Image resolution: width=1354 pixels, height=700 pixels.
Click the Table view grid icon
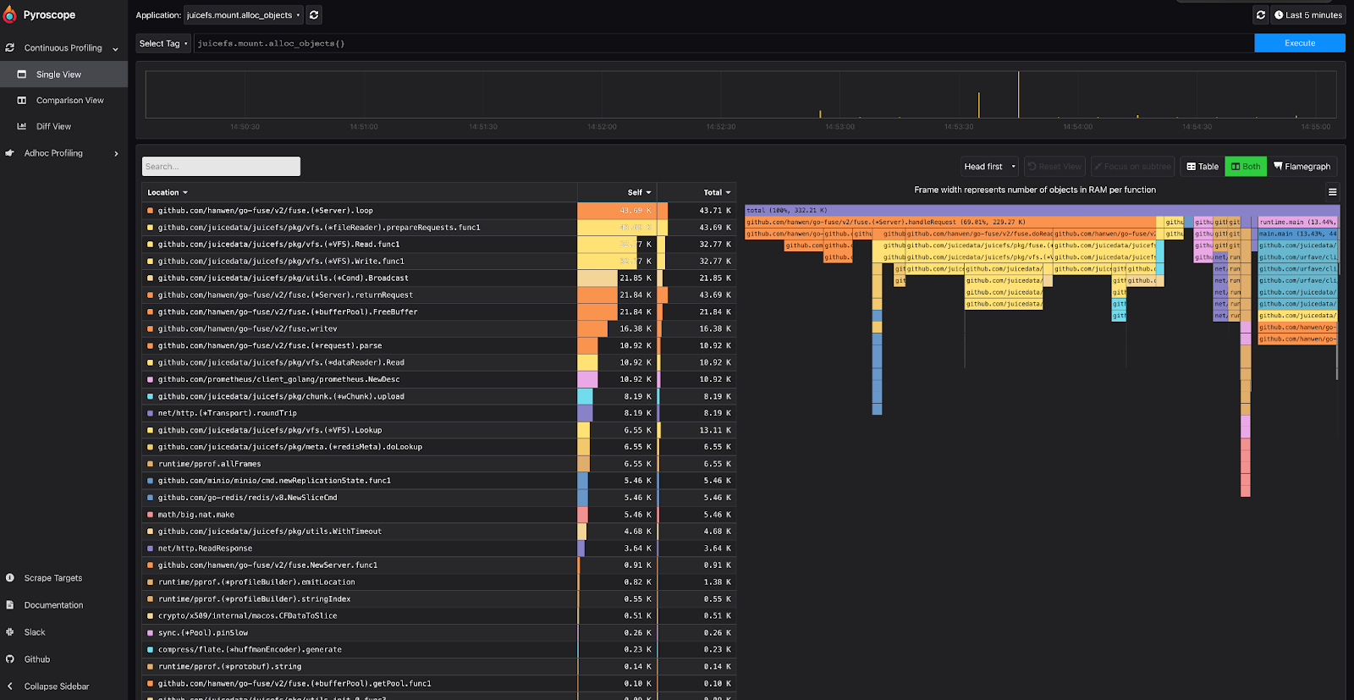(1192, 167)
